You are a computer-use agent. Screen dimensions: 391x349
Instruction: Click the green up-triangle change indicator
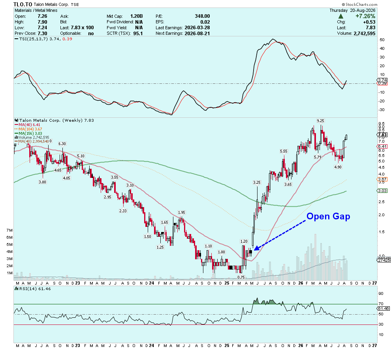340,16
